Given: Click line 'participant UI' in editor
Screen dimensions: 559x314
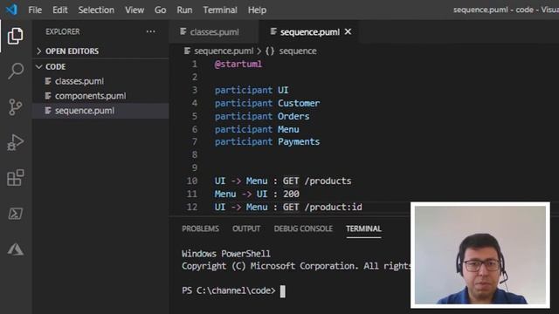Looking at the screenshot, I should coord(252,90).
